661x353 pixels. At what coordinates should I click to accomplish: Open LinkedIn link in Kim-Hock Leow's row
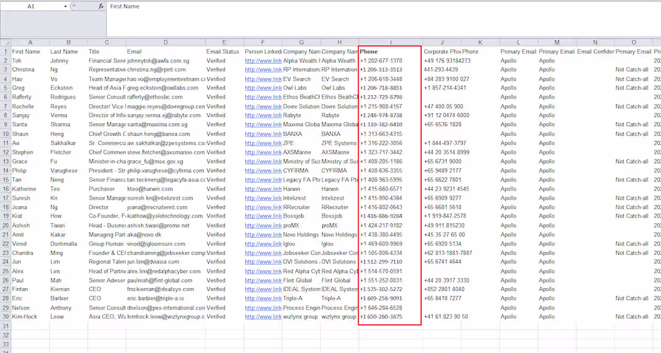(263, 317)
